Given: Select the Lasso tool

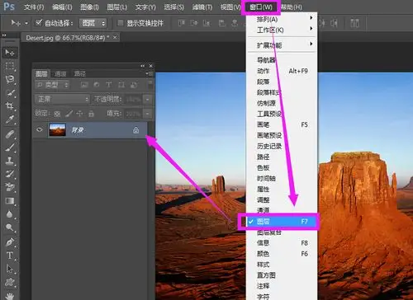Looking at the screenshot, I should pyautogui.click(x=10, y=79).
